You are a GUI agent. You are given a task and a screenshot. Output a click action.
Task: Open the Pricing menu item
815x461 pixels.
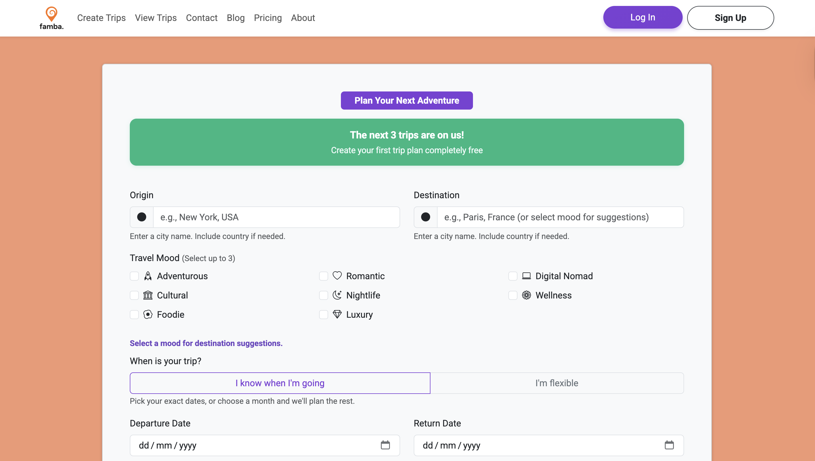click(x=268, y=18)
